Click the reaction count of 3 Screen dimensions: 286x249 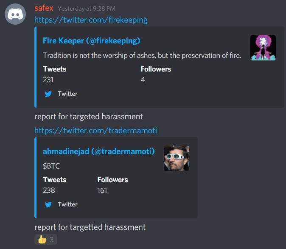(52, 240)
